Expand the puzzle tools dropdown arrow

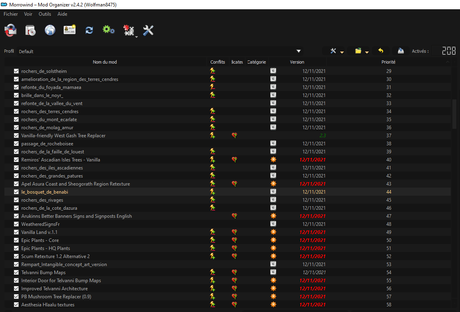pos(137,36)
